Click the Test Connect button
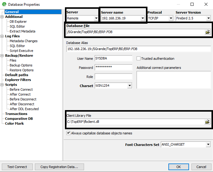The image size is (213, 172). [x=17, y=167]
